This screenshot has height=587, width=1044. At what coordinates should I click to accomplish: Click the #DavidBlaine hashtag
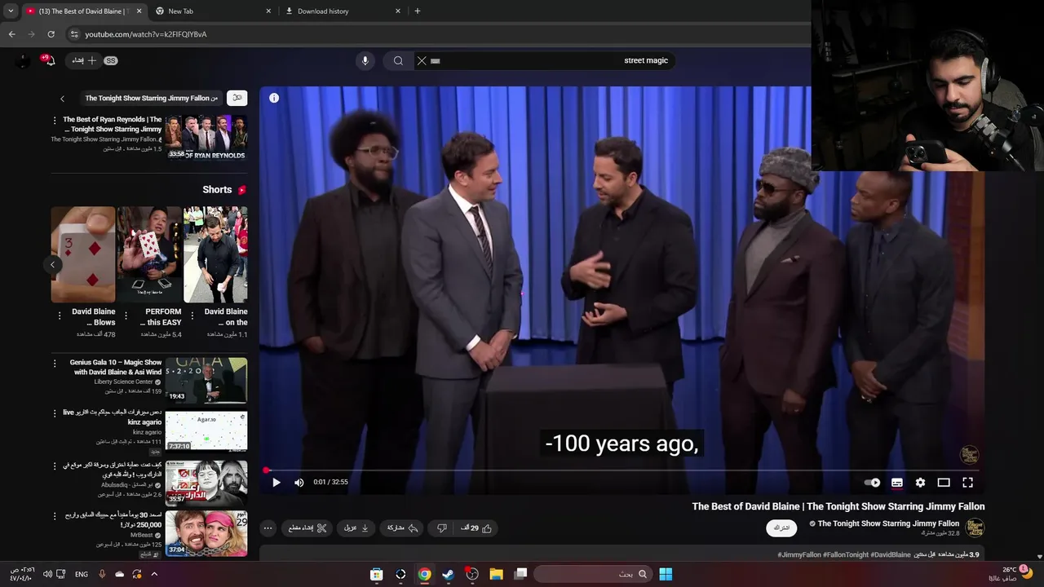point(891,554)
